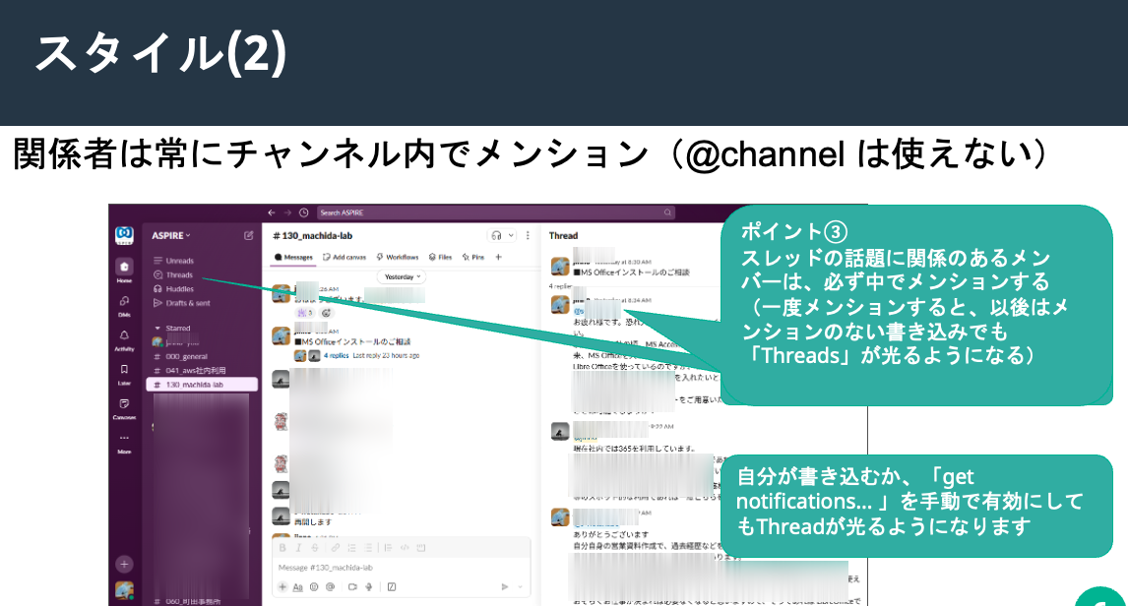Click the thread's first message avatar
Screen dimensions: 1128x606
[x=560, y=266]
